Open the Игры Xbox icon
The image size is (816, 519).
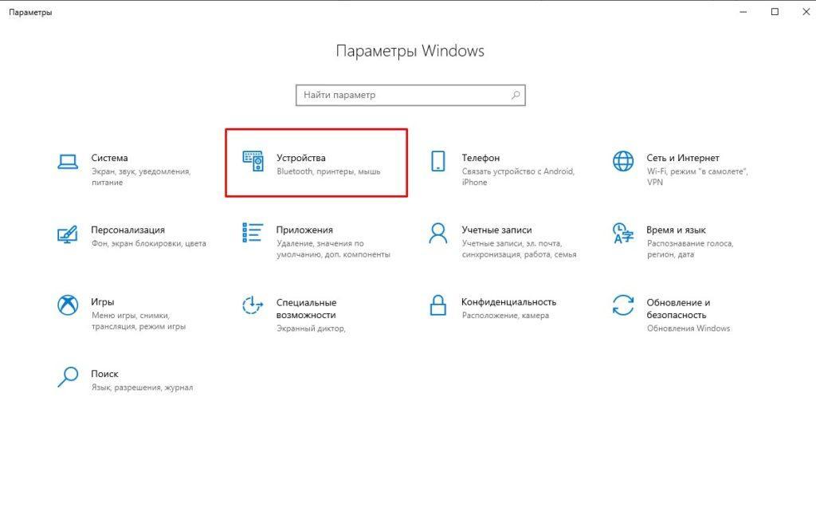coord(68,305)
